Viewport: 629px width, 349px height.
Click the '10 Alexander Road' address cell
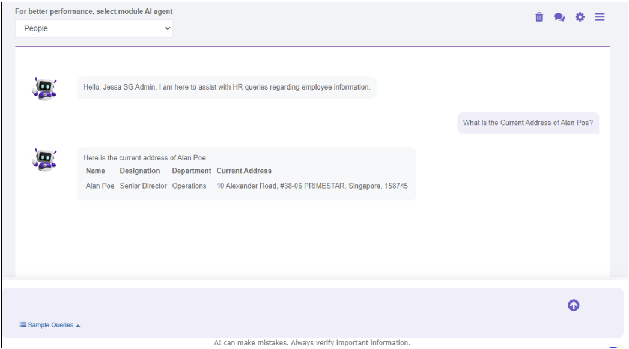[312, 186]
